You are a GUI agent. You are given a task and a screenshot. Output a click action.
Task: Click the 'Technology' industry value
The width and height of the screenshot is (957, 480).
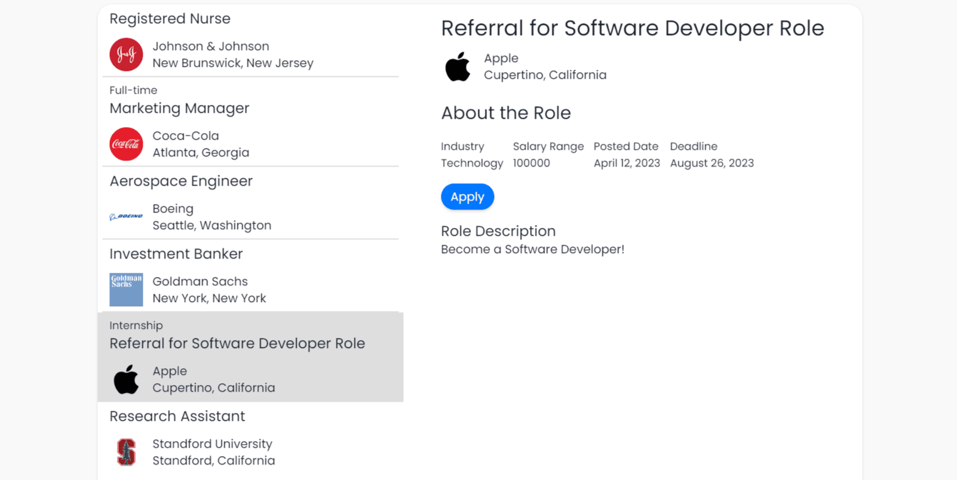(472, 163)
